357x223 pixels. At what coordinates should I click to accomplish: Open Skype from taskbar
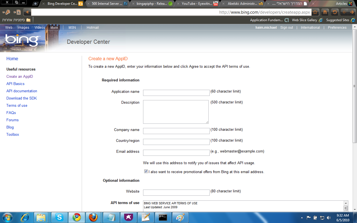(59, 217)
